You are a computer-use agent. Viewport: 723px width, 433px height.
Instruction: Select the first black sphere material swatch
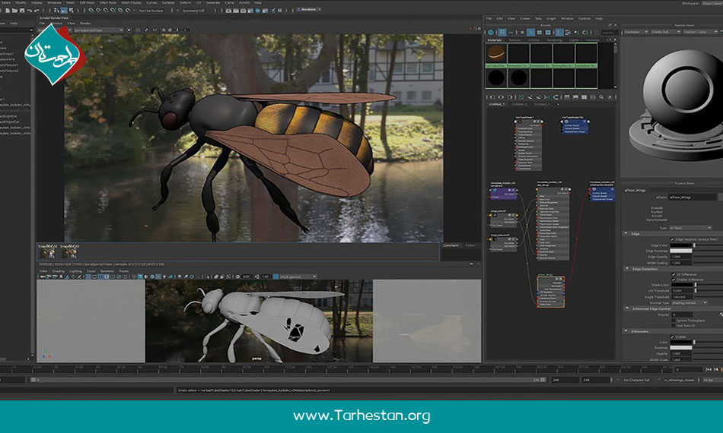(495, 77)
